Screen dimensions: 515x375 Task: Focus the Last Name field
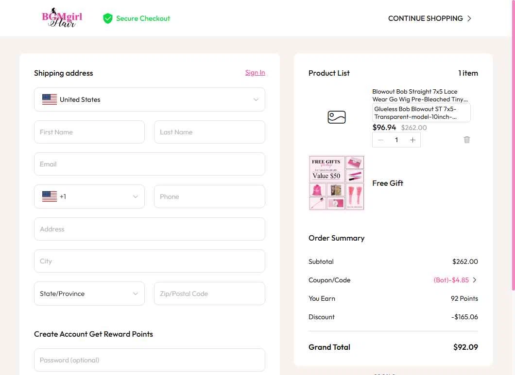click(209, 132)
